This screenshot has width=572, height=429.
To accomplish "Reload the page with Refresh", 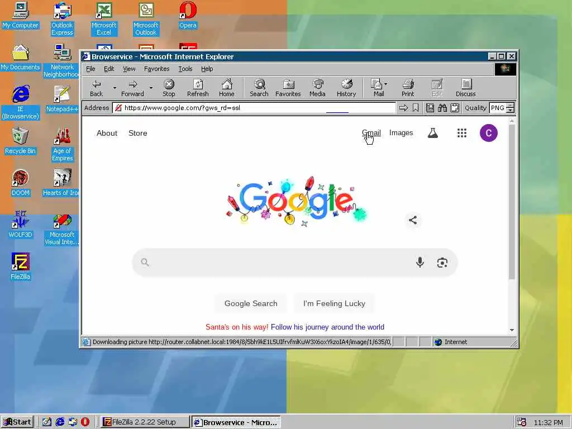I will pos(198,88).
